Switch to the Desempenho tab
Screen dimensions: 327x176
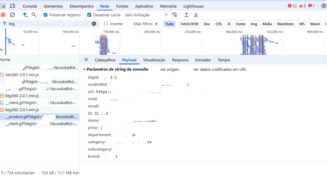(81, 6)
